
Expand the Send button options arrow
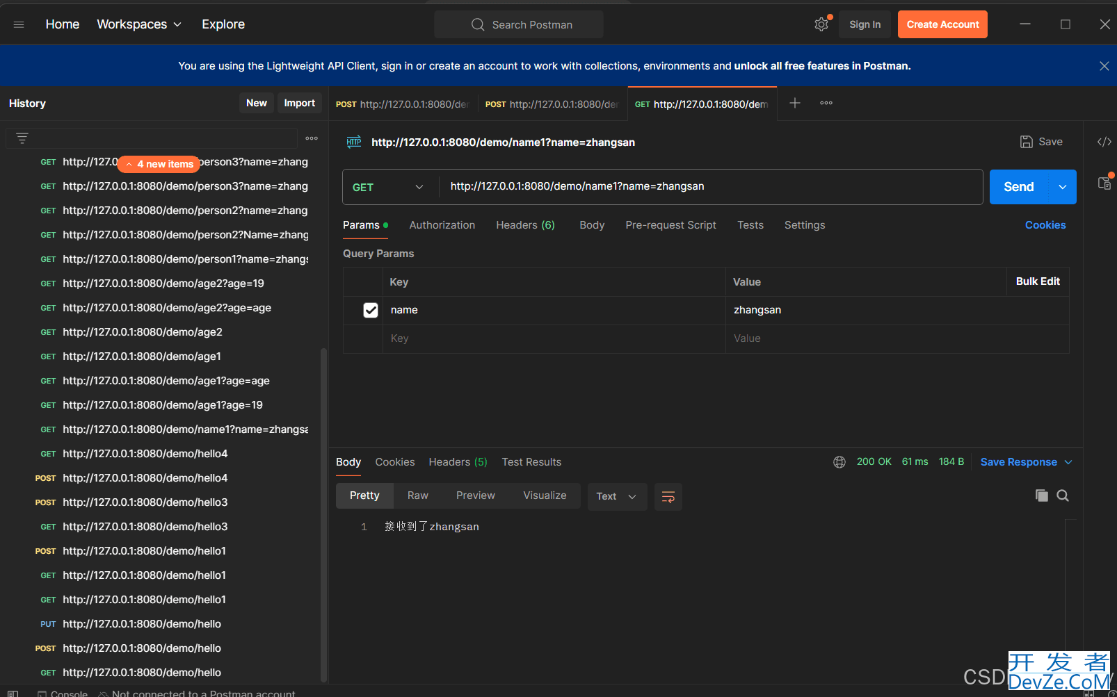click(1062, 187)
